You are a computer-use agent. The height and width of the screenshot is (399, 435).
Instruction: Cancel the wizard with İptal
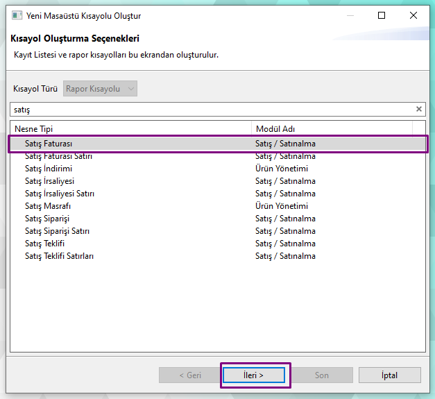389,375
